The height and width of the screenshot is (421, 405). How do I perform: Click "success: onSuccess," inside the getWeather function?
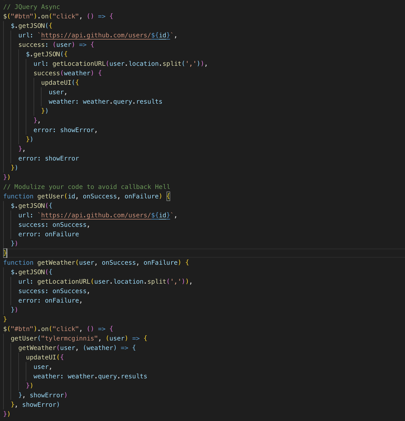click(54, 291)
